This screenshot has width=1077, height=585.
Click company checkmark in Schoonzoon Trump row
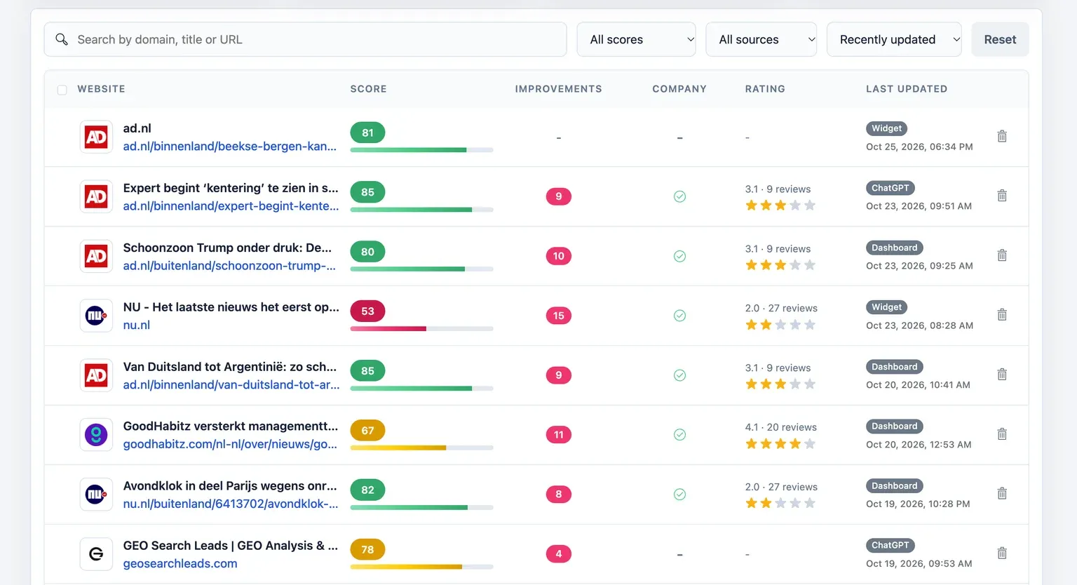[x=679, y=256]
